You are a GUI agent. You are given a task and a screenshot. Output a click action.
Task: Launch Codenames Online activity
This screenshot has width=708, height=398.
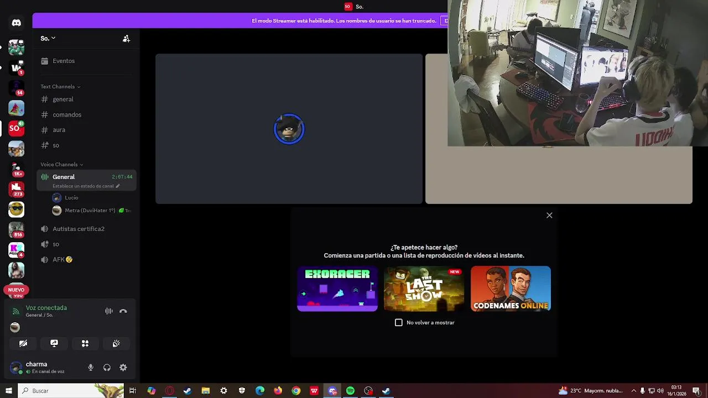point(511,289)
